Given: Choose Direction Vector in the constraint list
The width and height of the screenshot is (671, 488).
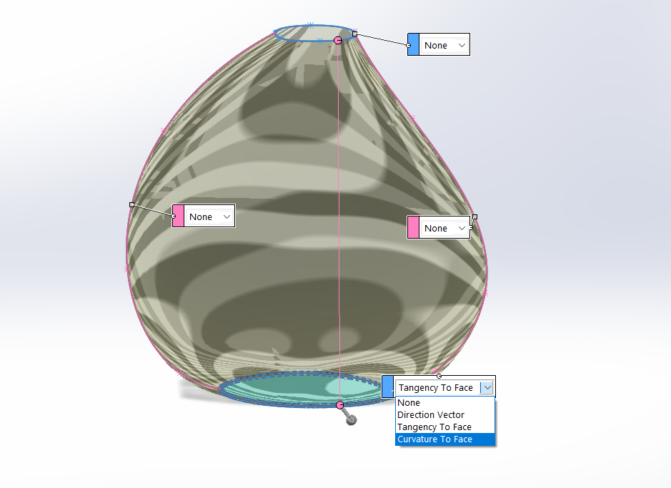Looking at the screenshot, I should 431,415.
